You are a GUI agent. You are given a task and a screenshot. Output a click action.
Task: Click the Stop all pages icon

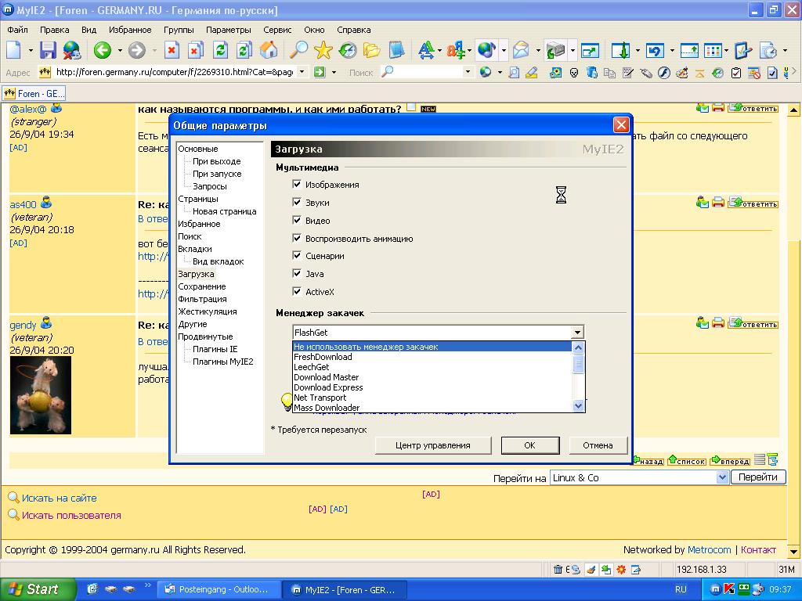(x=195, y=50)
